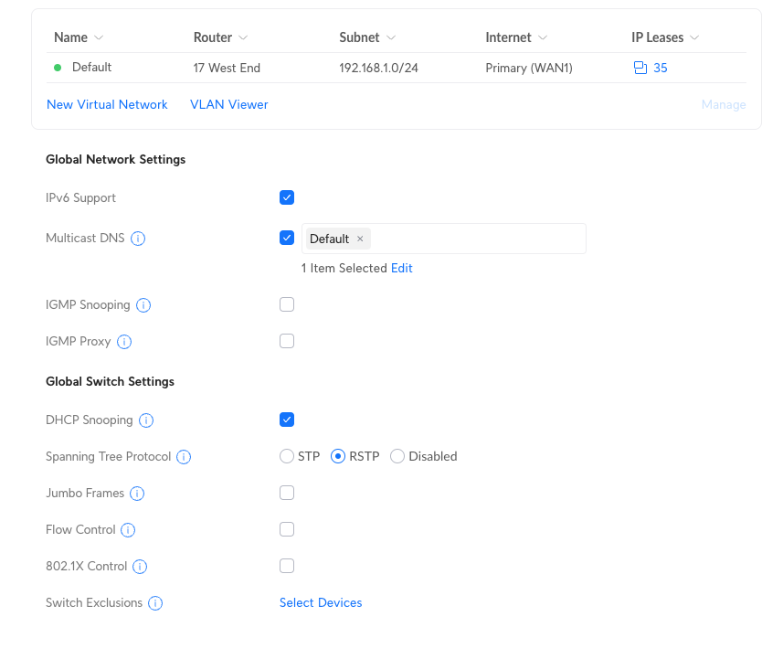The width and height of the screenshot is (783, 659).
Task: Remove the Default tag from Multicast DNS
Action: coord(360,239)
